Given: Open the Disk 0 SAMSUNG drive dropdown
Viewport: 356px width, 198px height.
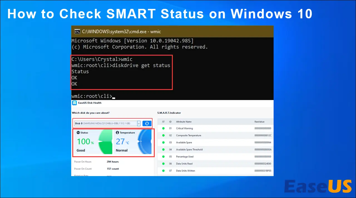Looking at the screenshot, I should tap(107, 123).
